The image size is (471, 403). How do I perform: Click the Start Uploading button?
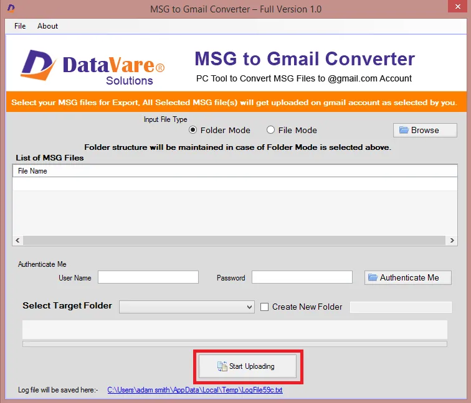tap(247, 366)
